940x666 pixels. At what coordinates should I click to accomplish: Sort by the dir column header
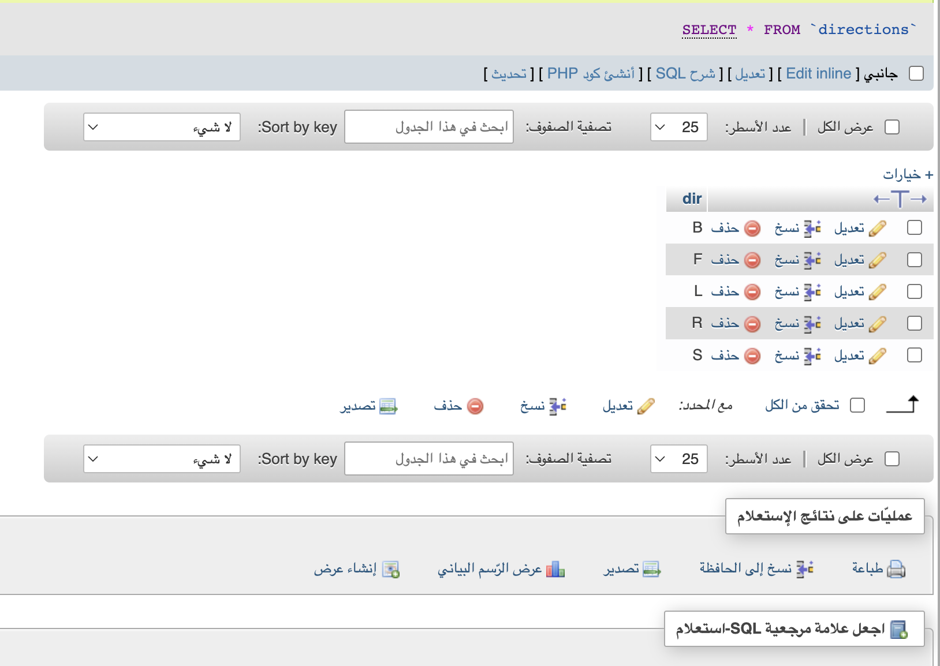pyautogui.click(x=692, y=199)
